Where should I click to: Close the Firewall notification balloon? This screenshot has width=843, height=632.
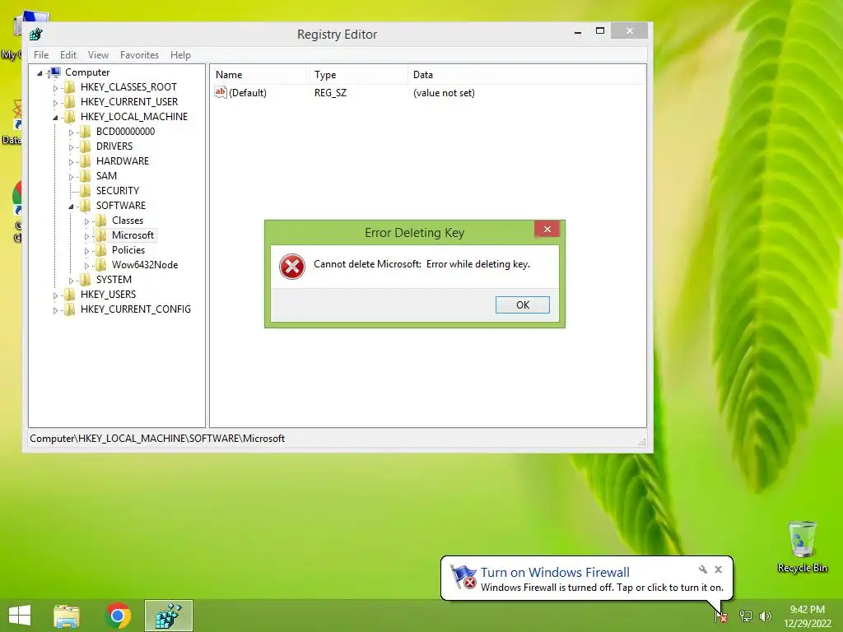coord(718,569)
